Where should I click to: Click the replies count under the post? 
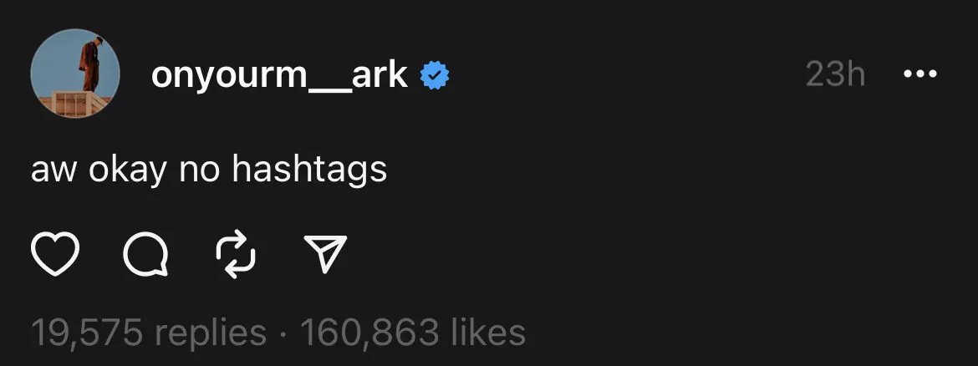click(149, 333)
